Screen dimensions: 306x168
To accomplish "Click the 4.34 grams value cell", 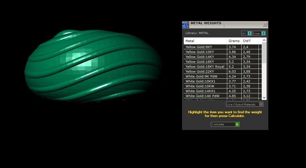I will [234, 57].
